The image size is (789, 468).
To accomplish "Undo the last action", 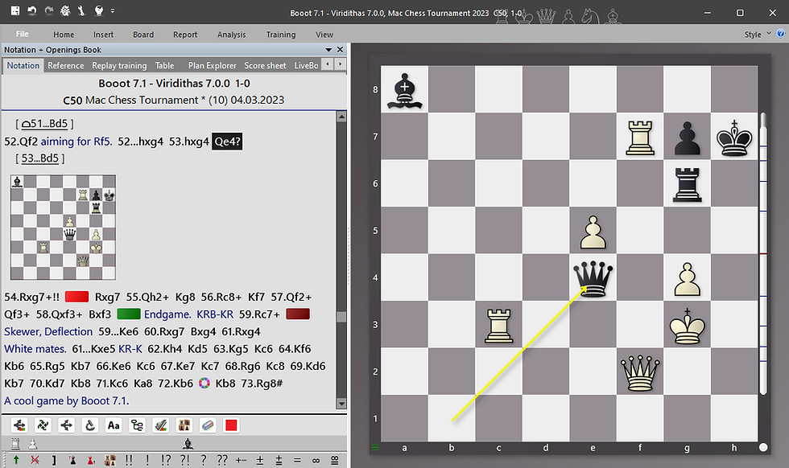I will click(32, 10).
